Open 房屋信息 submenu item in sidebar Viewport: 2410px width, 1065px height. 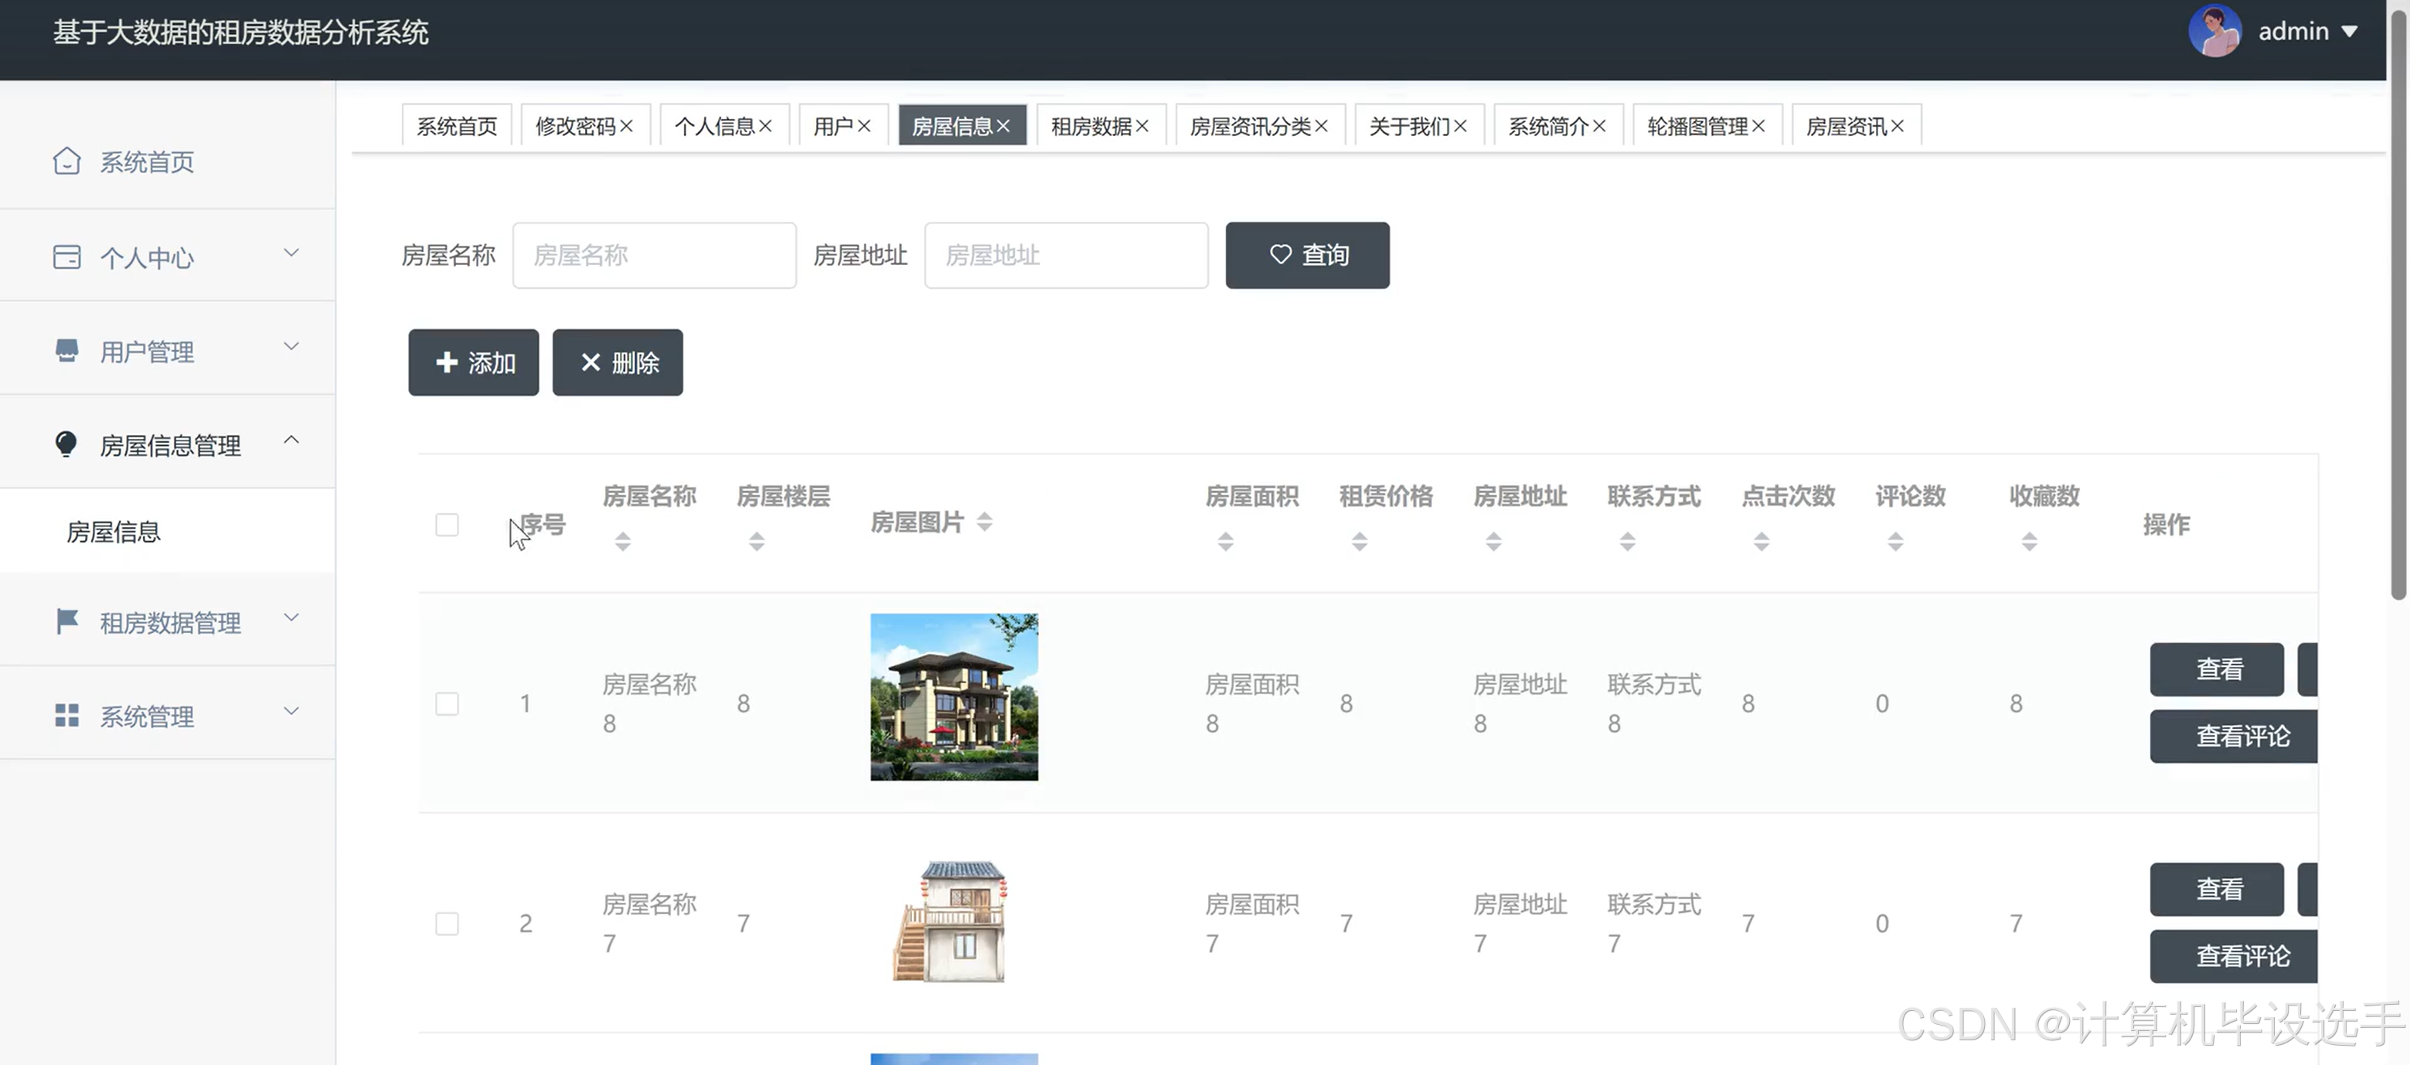point(168,531)
